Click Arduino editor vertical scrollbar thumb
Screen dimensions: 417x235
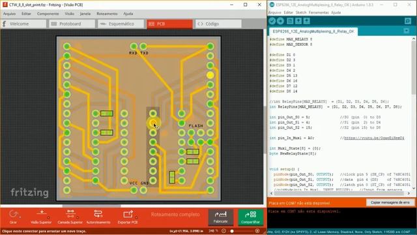tap(414, 67)
